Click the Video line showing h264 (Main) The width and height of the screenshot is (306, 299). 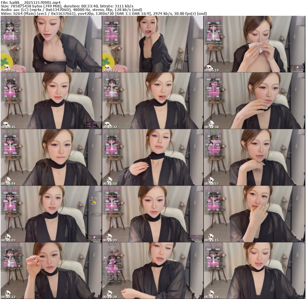(x=104, y=13)
